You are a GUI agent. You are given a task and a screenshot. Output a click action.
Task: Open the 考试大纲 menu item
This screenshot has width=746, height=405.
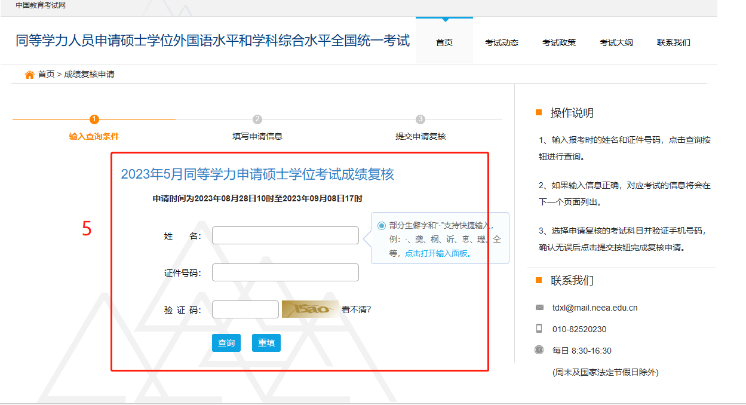click(616, 42)
